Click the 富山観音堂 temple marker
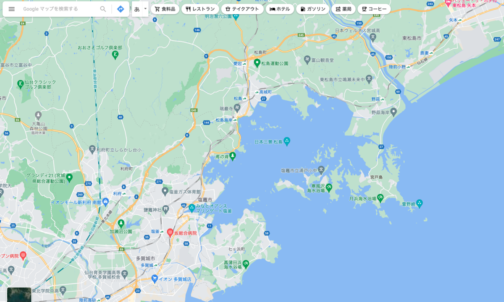 point(307,60)
